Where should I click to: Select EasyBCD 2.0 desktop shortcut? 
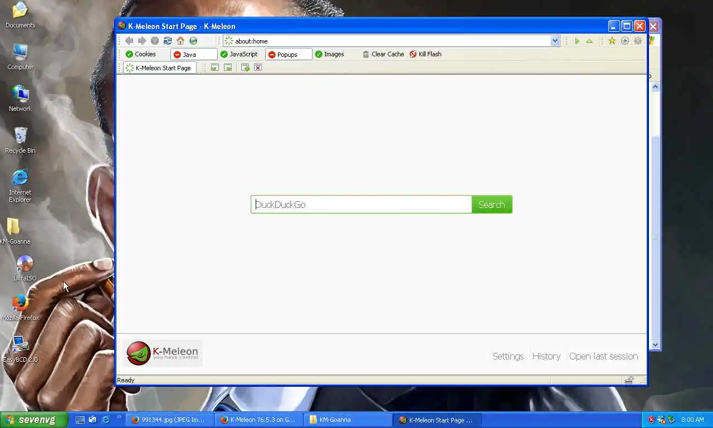(20, 349)
